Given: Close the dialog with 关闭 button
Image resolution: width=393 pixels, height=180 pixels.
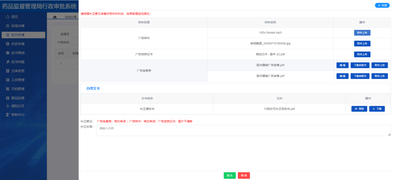Looking at the screenshot, I should 382,5.
